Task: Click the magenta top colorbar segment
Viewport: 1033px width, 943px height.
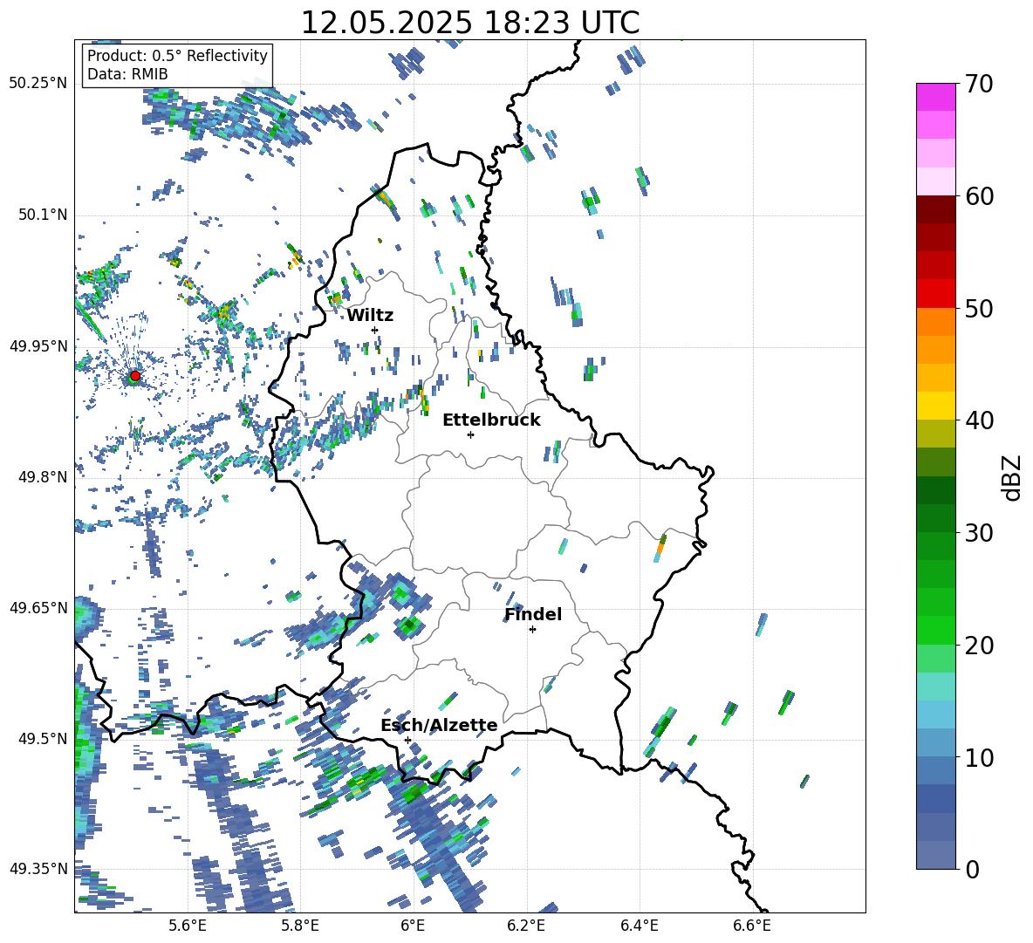Action: (936, 97)
